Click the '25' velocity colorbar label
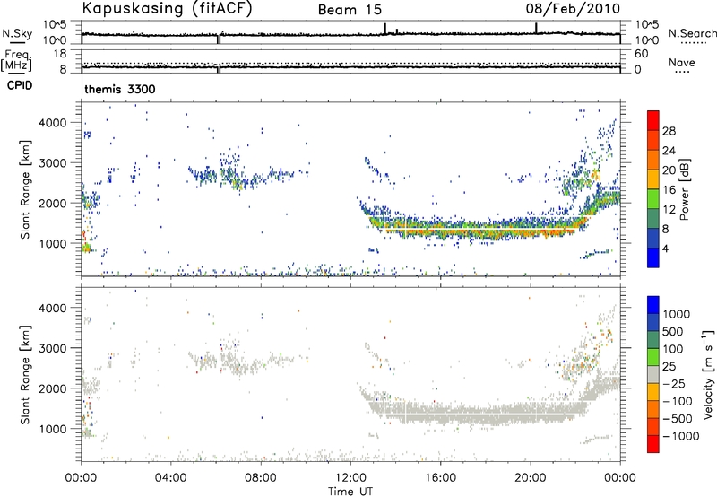Screen dimensions: 717x497 [669, 366]
